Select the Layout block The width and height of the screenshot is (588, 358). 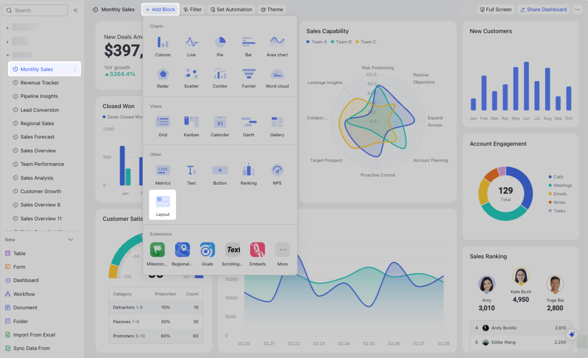[163, 205]
